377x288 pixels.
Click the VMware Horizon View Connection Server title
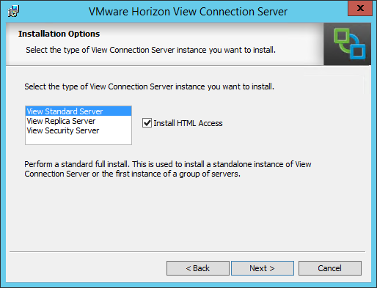[x=188, y=12]
